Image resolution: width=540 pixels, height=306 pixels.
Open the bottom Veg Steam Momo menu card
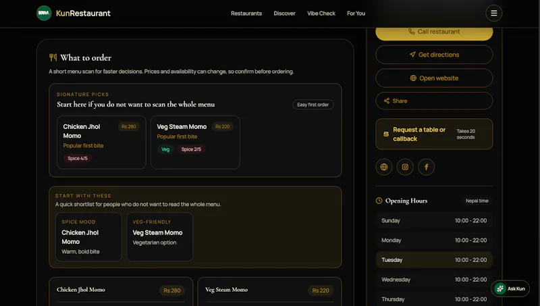click(269, 291)
